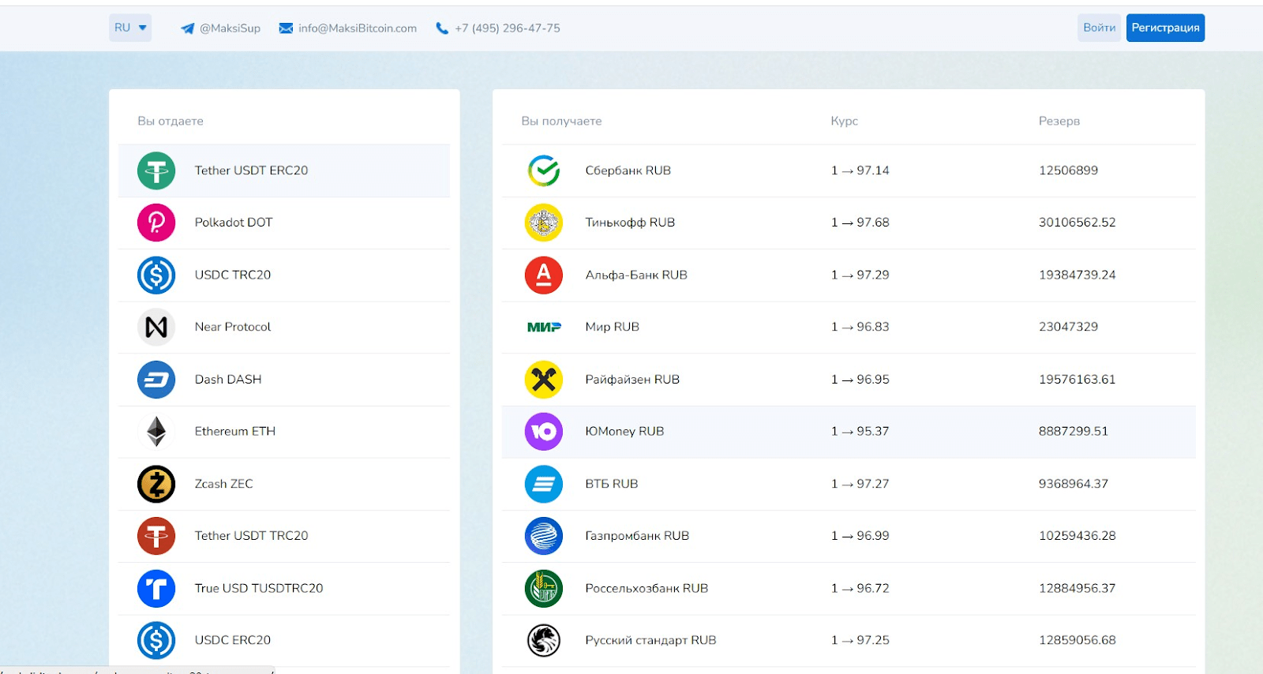Click the Telegram paper plane icon
The image size is (1263, 674).
(x=188, y=28)
